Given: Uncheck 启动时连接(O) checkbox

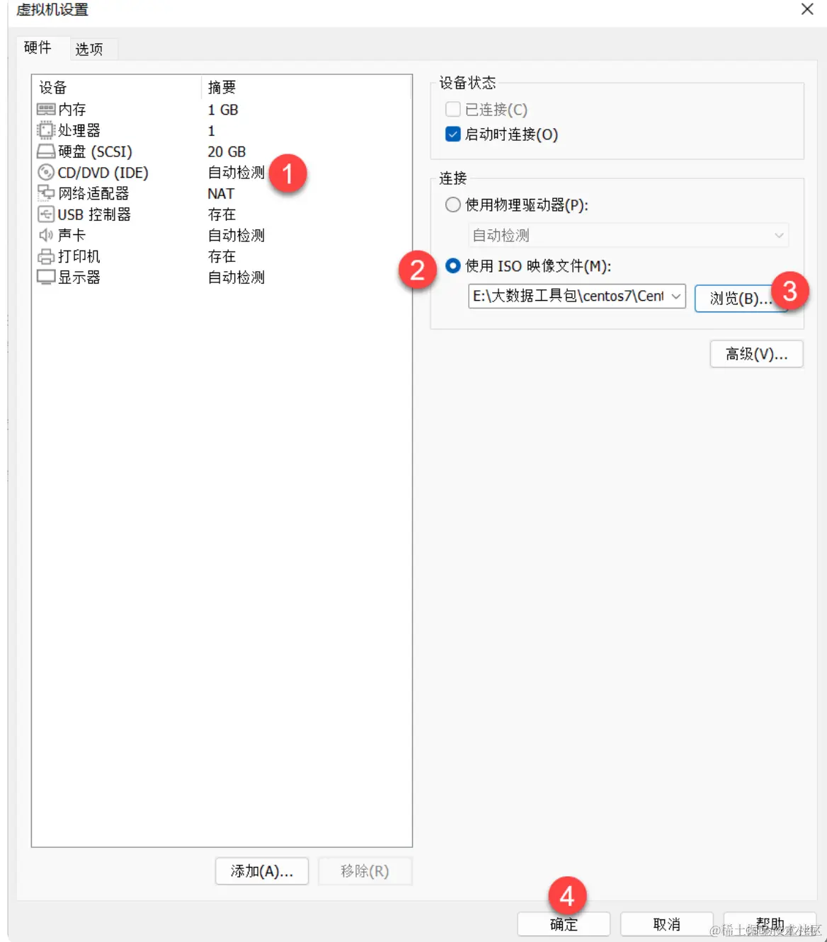Looking at the screenshot, I should 452,134.
